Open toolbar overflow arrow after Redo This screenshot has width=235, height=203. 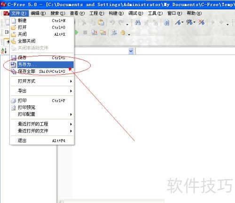[x=127, y=24]
